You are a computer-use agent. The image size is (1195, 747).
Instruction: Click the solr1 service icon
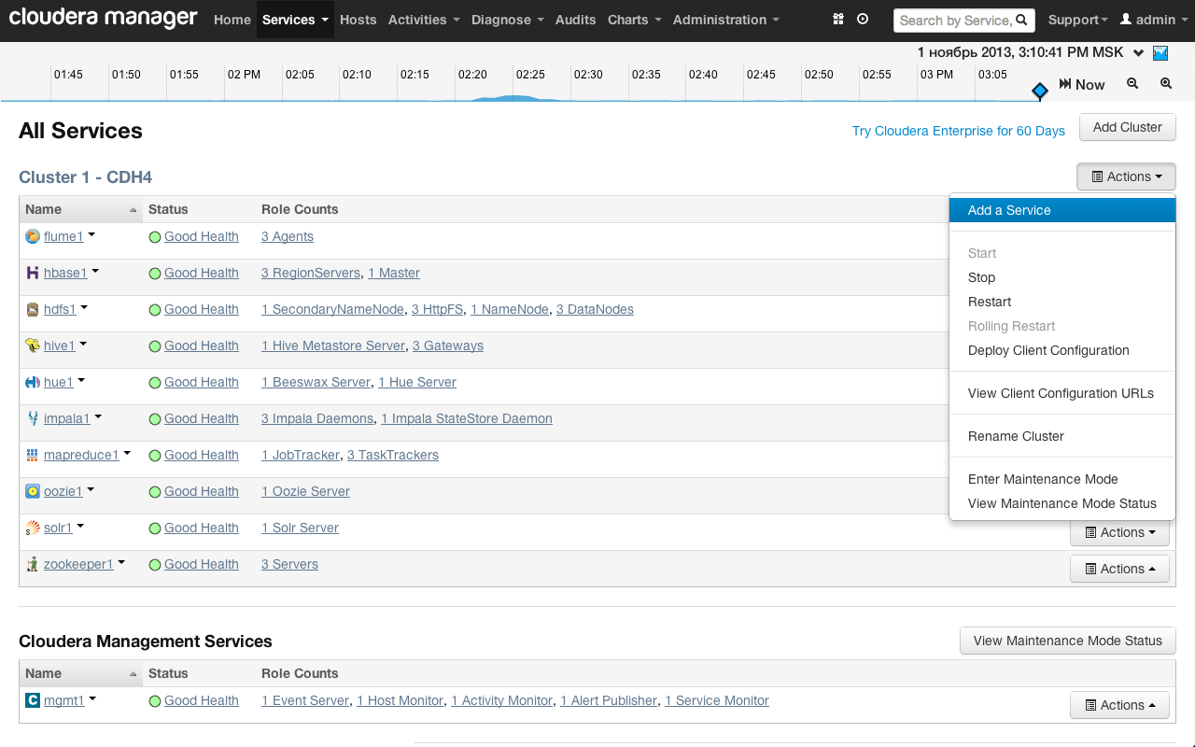point(33,528)
